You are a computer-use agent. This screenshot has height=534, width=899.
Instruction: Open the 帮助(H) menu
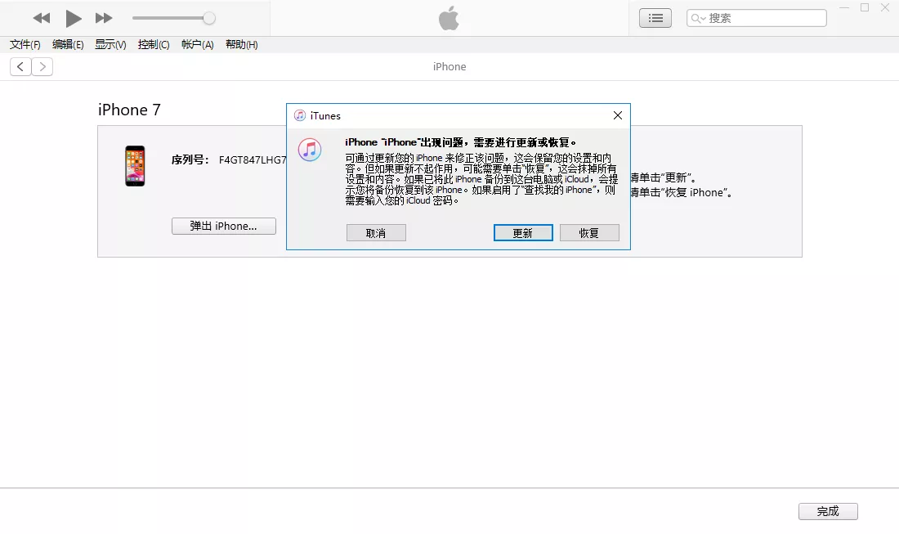(x=241, y=45)
